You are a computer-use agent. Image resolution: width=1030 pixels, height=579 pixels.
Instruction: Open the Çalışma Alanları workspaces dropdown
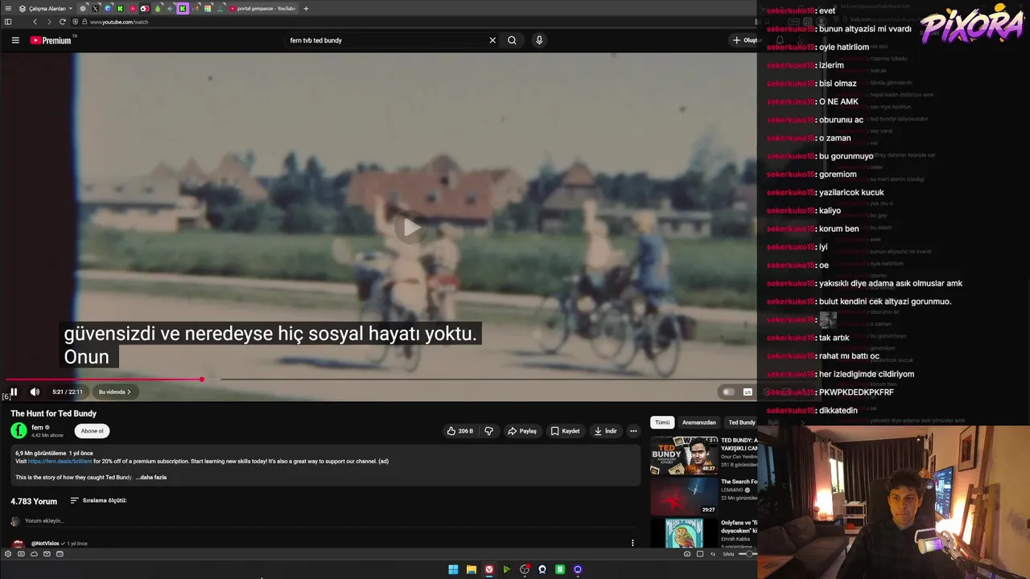pos(46,9)
